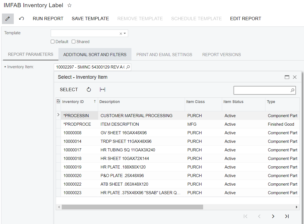Select inventory ID 10000019

coord(72,167)
